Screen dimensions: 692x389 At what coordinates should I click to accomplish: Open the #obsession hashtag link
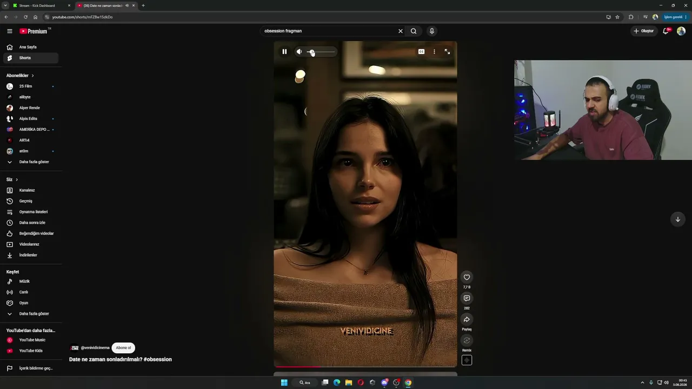[x=158, y=359]
